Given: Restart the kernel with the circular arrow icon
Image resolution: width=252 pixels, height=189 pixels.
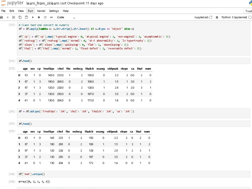Looking at the screenshot, I should (45, 17).
